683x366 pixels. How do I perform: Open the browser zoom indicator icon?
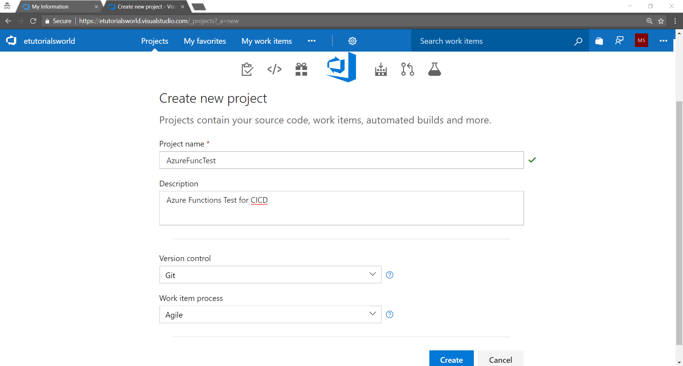click(x=649, y=21)
